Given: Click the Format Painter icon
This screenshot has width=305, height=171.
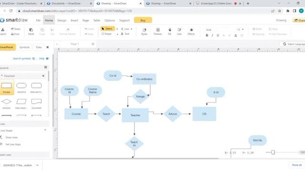Looking at the screenshot, I should pyautogui.click(x=68, y=29).
